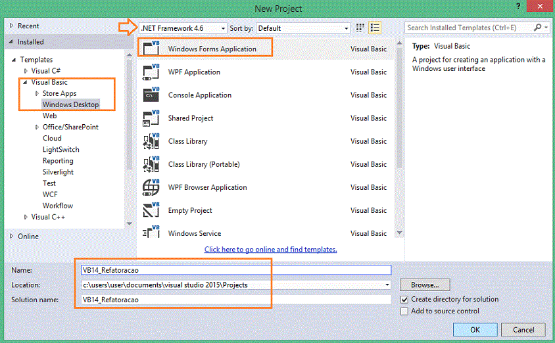Select the Reporting category

point(58,161)
